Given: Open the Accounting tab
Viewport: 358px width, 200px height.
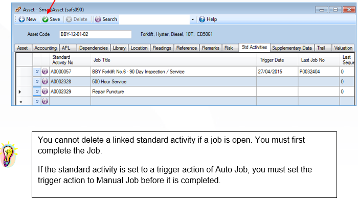Looking at the screenshot, I should 46,48.
